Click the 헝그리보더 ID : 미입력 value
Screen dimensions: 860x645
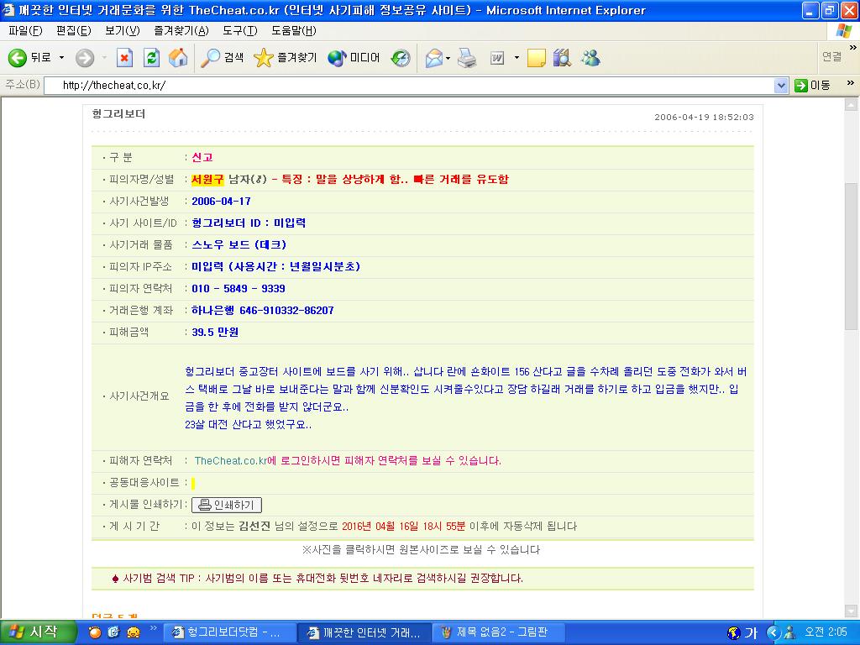pos(249,223)
